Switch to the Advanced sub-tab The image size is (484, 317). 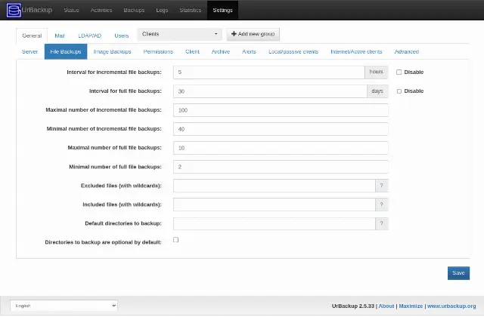click(407, 52)
